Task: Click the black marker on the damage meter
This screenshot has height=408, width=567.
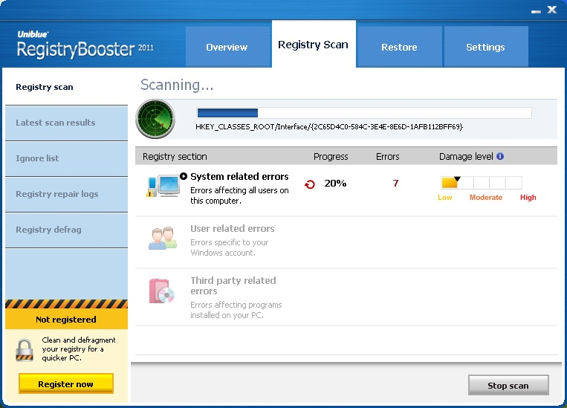Action: [x=457, y=178]
